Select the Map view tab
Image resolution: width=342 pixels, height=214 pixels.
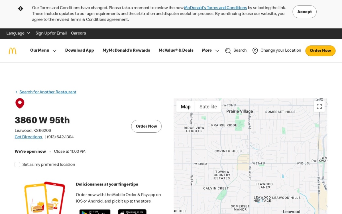tap(186, 106)
